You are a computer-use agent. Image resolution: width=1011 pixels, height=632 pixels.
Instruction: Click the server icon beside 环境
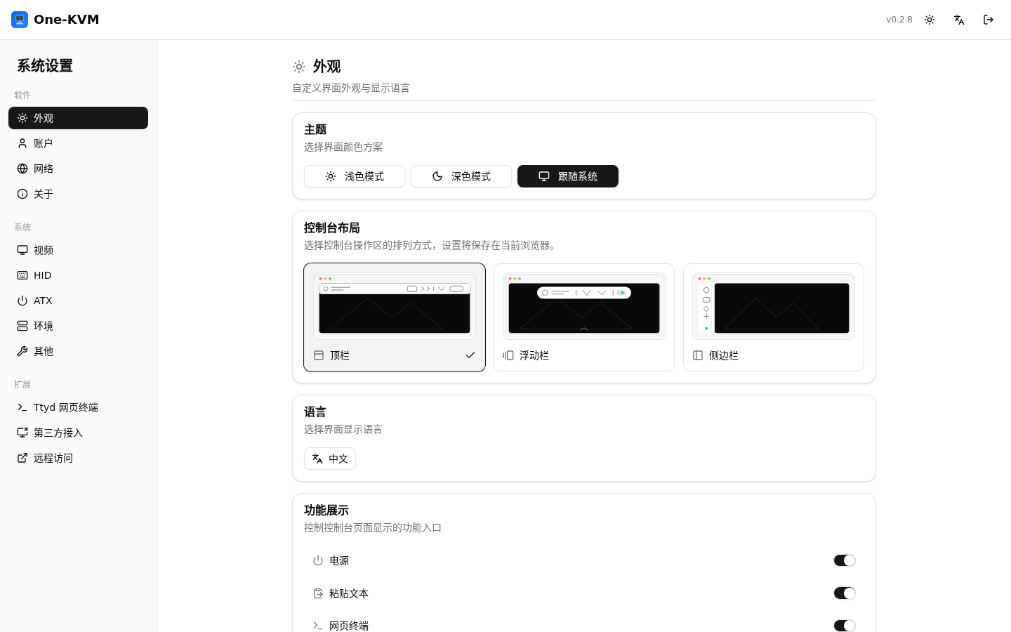22,326
